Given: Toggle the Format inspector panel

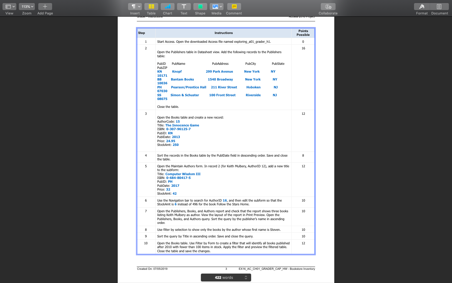Looking at the screenshot, I should tap(422, 6).
